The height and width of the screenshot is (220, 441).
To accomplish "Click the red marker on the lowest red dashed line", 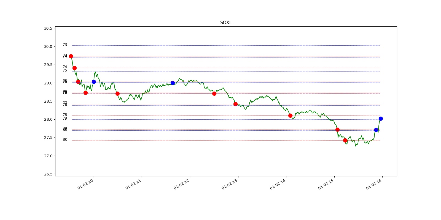I will (345, 140).
